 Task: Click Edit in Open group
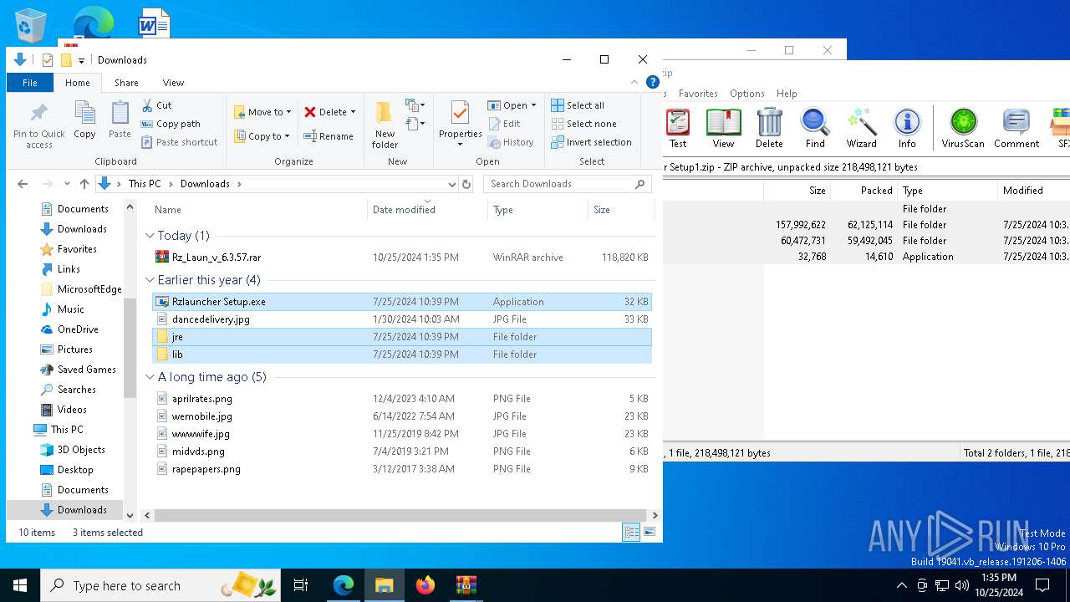pos(504,124)
